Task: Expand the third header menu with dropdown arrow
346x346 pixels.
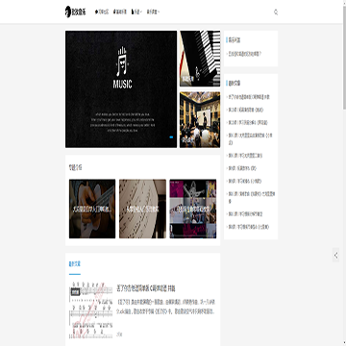Action: (x=136, y=12)
